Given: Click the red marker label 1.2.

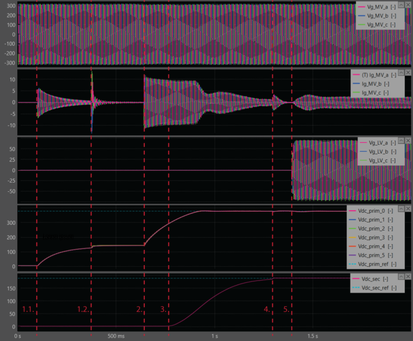Looking at the screenshot, I should 83,309.
